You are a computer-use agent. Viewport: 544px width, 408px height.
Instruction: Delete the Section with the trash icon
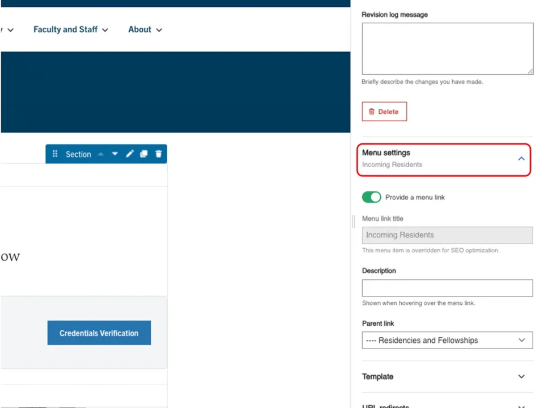158,154
